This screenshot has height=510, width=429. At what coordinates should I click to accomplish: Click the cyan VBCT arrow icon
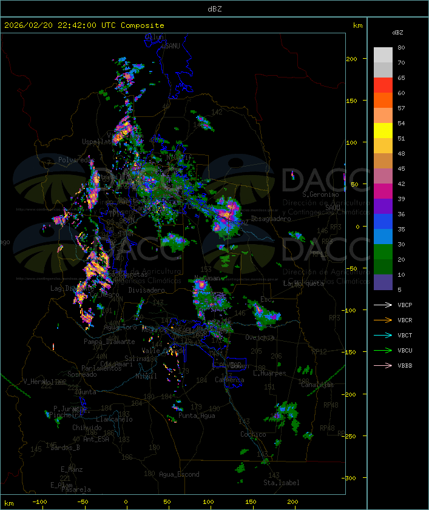(383, 335)
